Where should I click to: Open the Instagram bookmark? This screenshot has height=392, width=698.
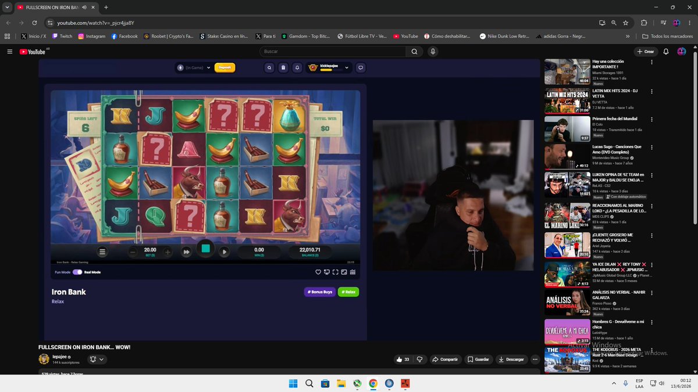pos(91,36)
